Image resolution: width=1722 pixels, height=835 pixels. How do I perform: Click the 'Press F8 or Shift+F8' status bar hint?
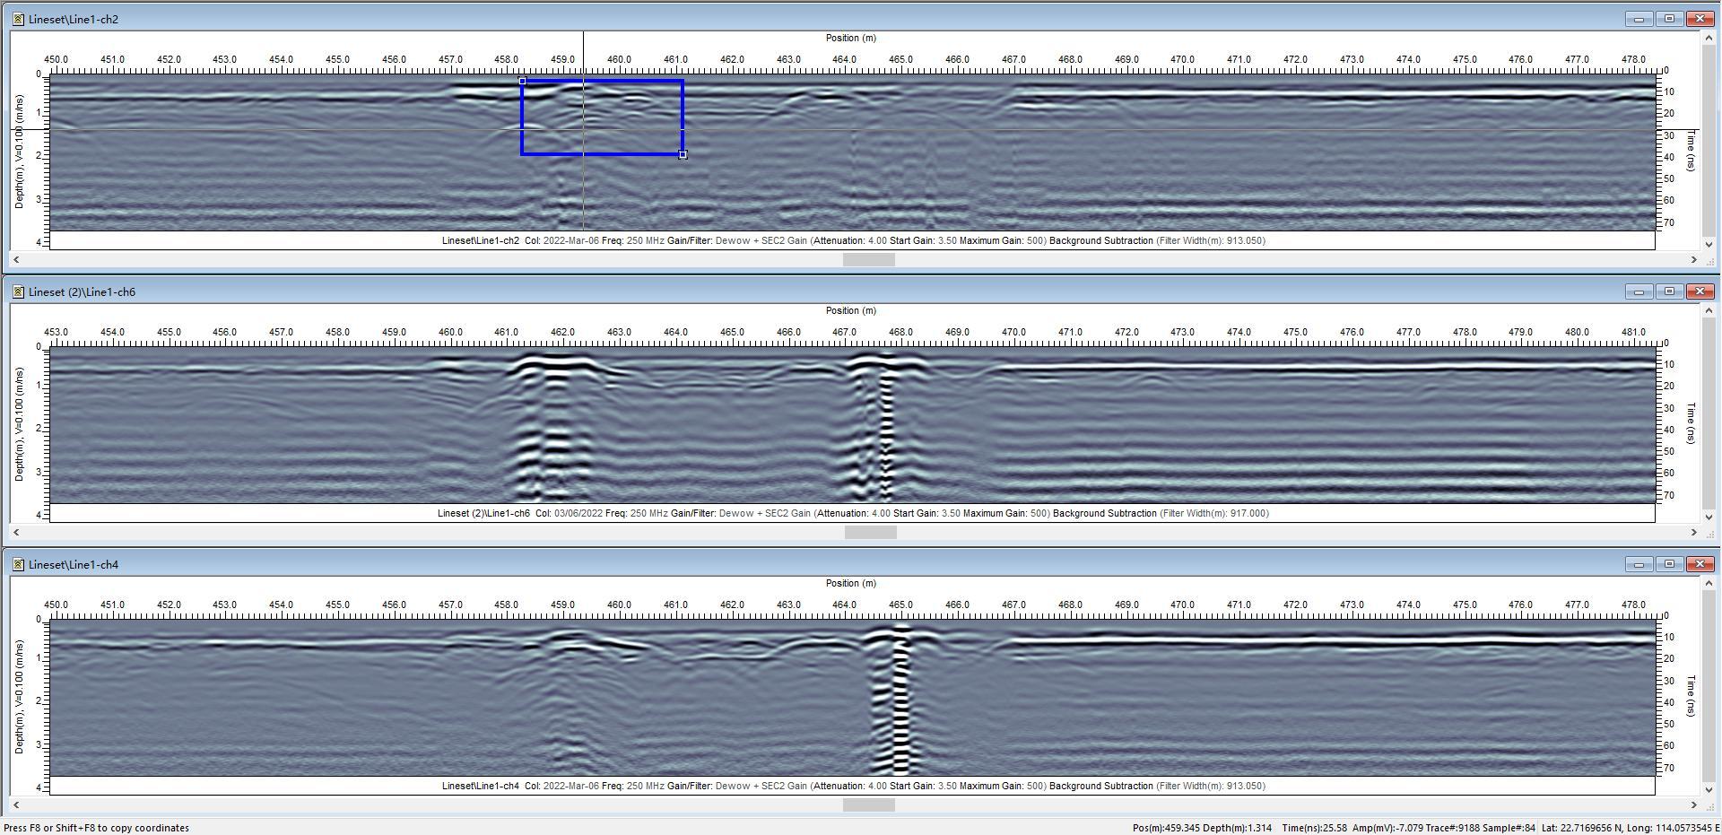tap(97, 828)
